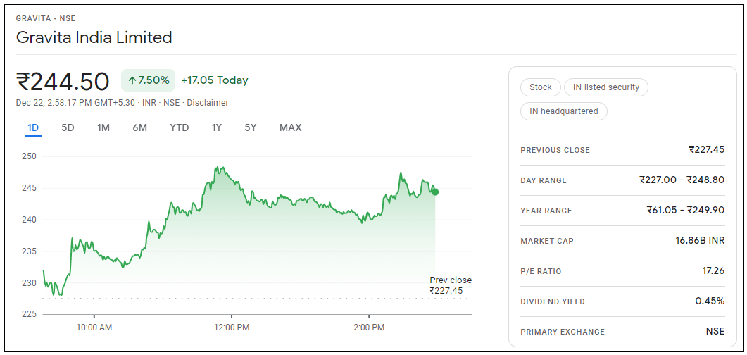Click the IN headquartered chip
This screenshot has height=355, width=747.
pos(563,111)
